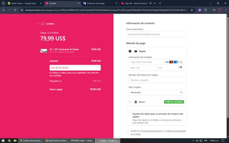
Task: Click the 5 US$ de reembolso badge
Action: [x=174, y=102]
